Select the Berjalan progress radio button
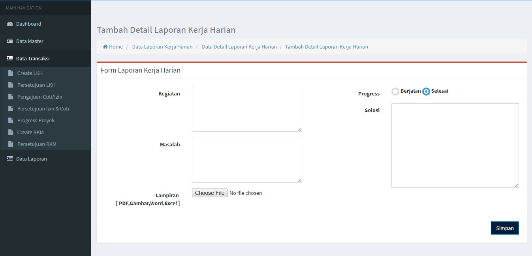Screen dimensions: 532x256 point(395,91)
